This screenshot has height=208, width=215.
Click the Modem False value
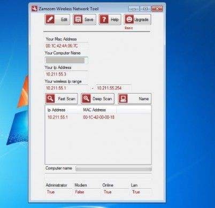pos(80,192)
